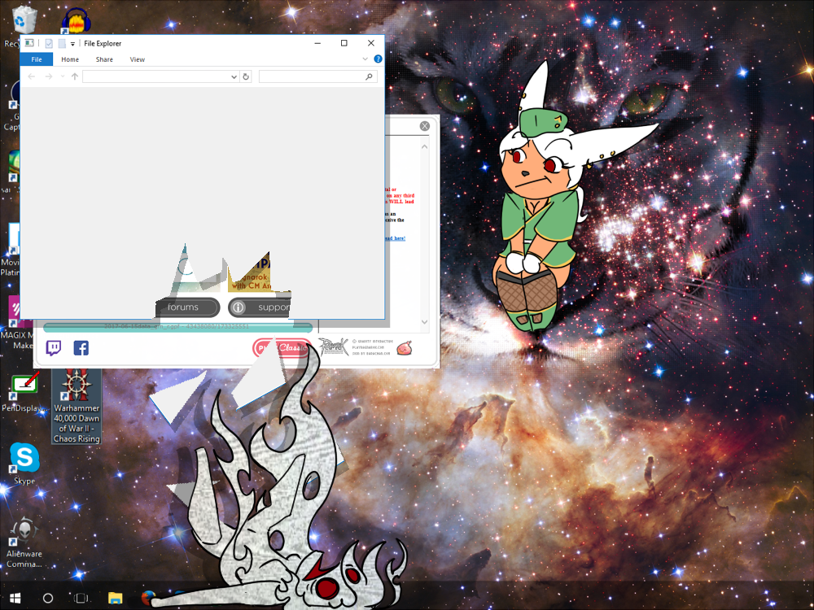This screenshot has height=610, width=814.
Task: Open the File menu tab
Action: pyautogui.click(x=37, y=59)
